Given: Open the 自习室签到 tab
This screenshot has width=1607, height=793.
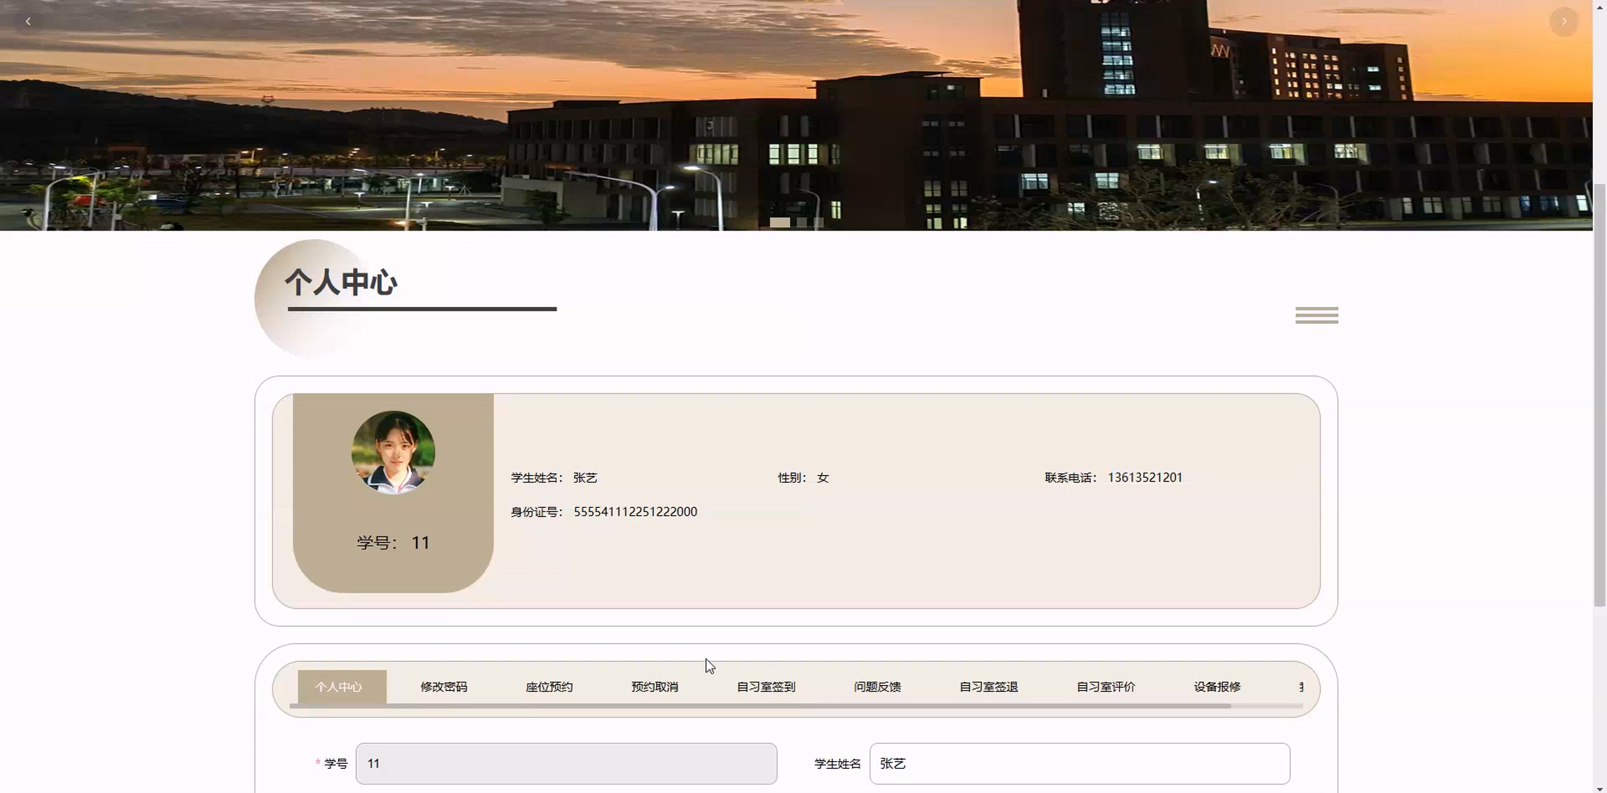Looking at the screenshot, I should coord(765,687).
